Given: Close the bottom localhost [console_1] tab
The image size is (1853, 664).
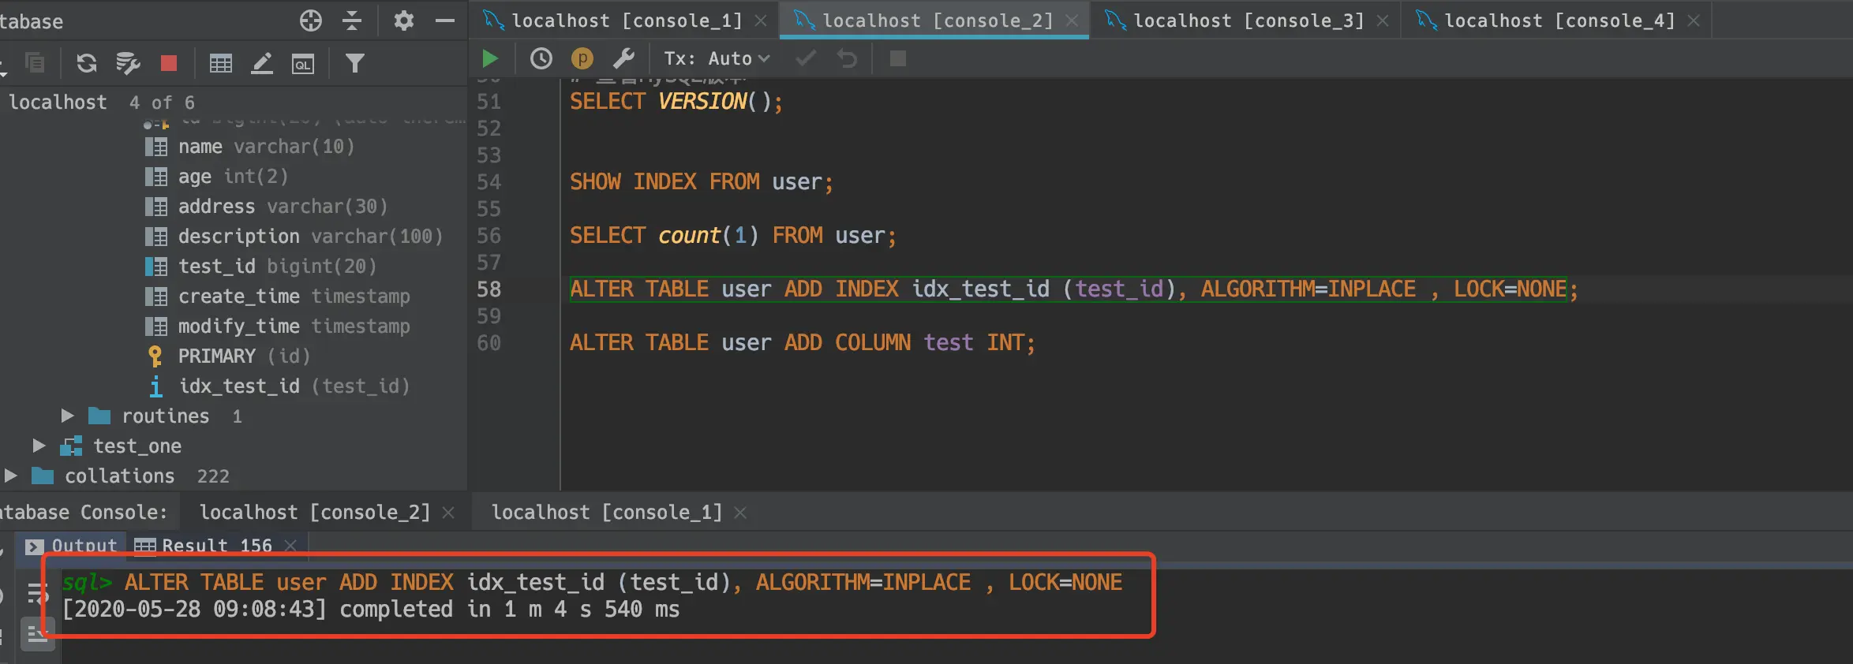Looking at the screenshot, I should point(740,513).
